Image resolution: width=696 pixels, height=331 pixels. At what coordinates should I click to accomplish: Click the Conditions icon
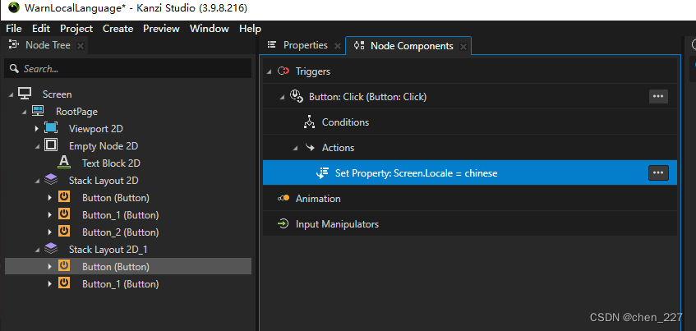pos(309,122)
